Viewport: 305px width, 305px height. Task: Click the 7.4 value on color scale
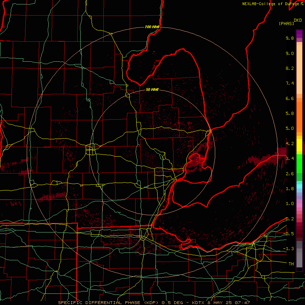click(290, 83)
